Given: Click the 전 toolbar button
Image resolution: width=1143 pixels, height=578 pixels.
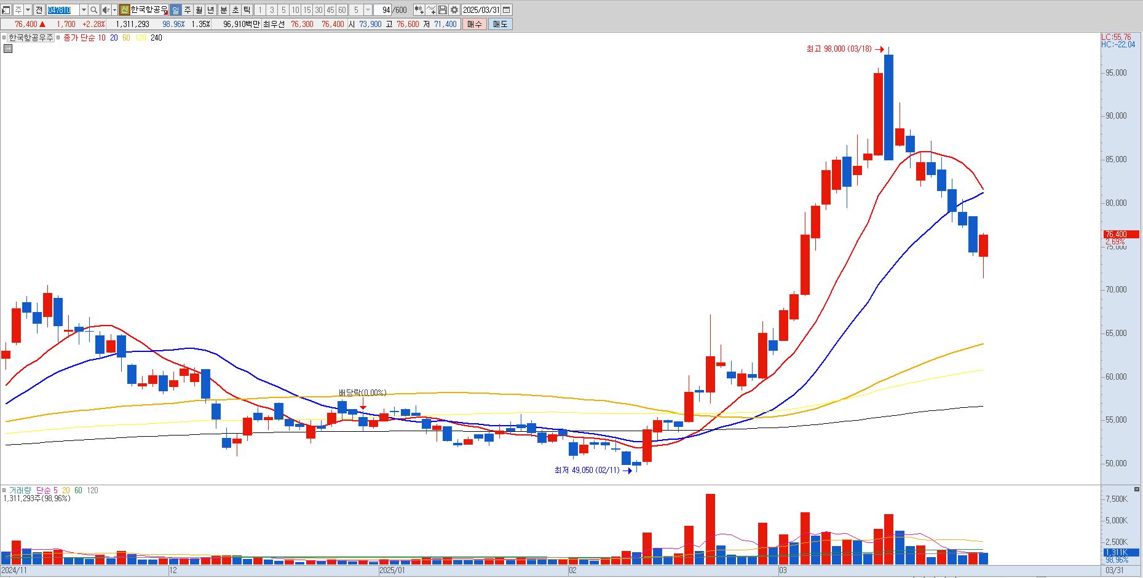Looking at the screenshot, I should click(39, 10).
